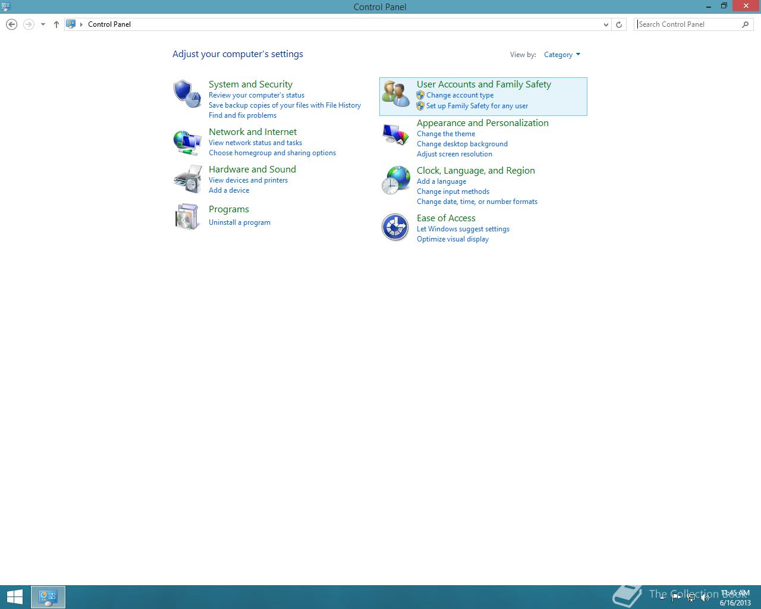The height and width of the screenshot is (609, 761).
Task: Refresh the Control Panel view
Action: (x=619, y=24)
